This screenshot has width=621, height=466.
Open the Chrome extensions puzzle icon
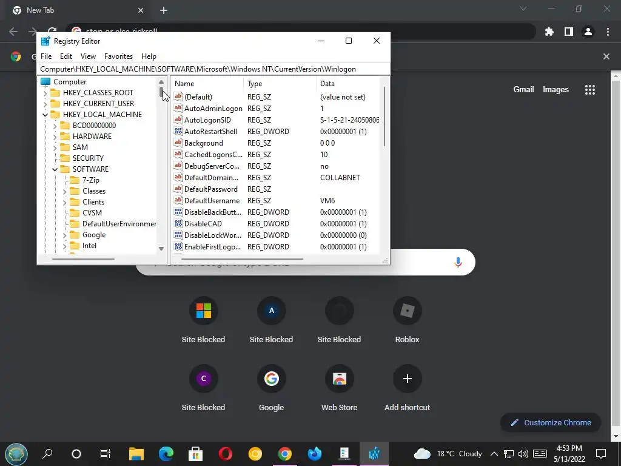click(549, 32)
